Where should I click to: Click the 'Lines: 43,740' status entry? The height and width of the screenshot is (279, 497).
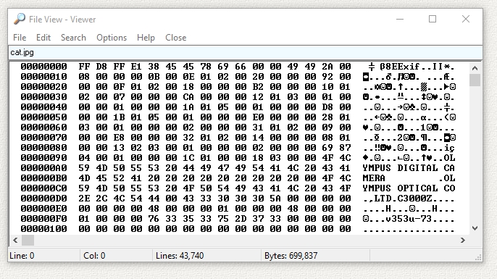click(x=180, y=256)
